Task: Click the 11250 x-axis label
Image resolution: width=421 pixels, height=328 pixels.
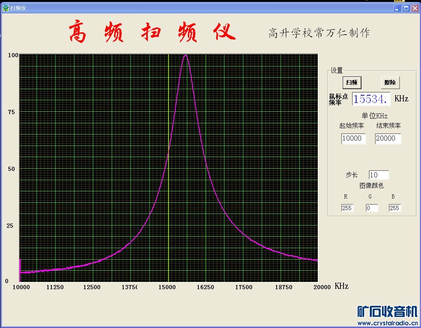Action: tap(55, 287)
